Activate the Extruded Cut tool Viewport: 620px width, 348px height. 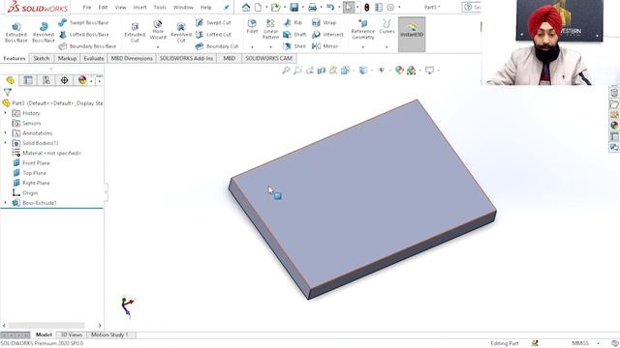(x=135, y=32)
